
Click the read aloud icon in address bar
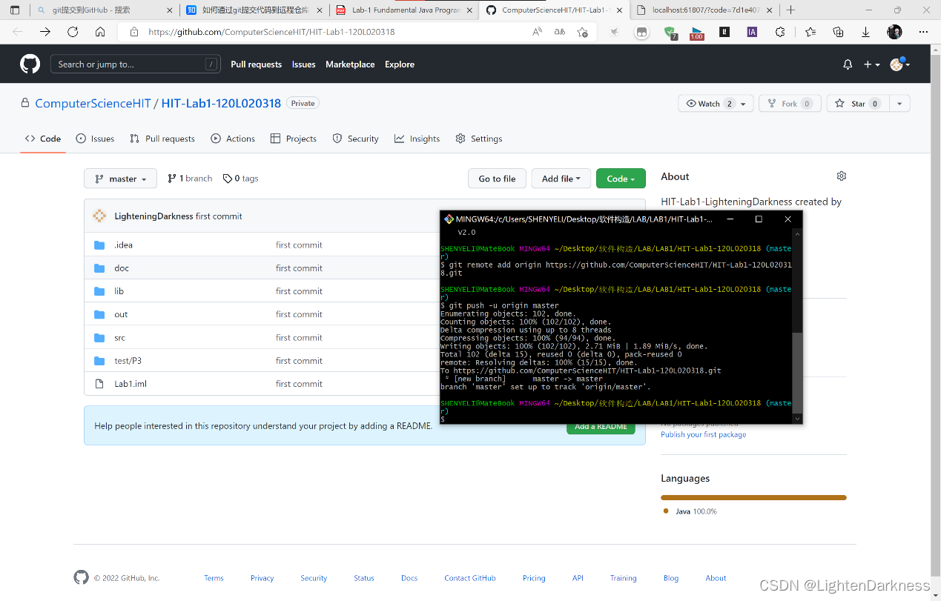537,32
